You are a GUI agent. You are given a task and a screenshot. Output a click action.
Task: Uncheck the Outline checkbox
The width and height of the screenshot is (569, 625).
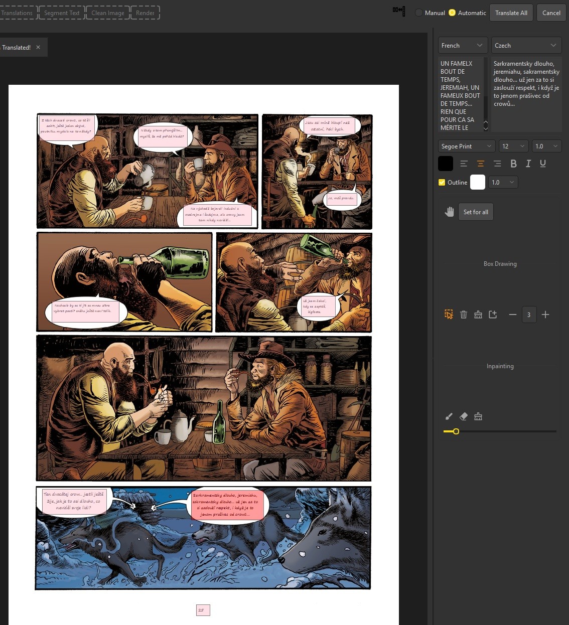442,183
